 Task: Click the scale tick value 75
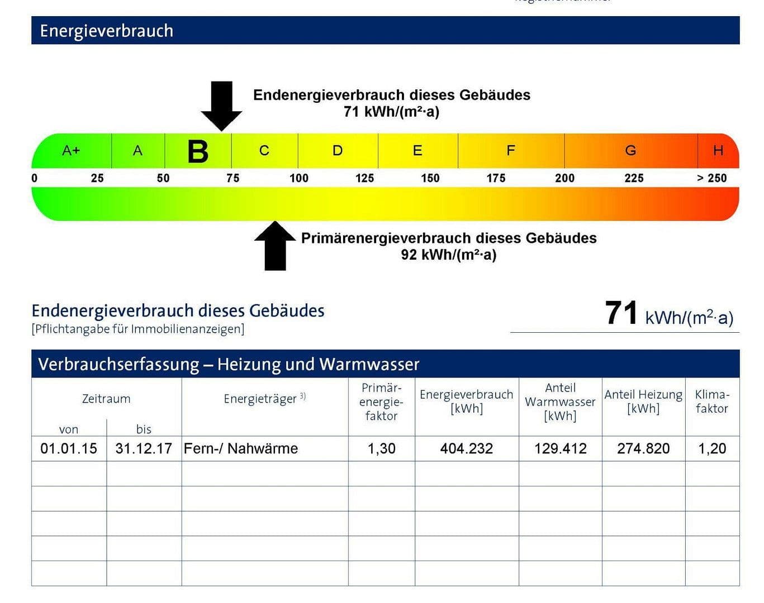pos(233,178)
